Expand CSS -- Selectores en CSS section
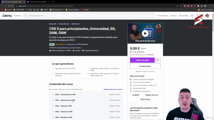Image resolution: width=214 pixels, height=120 pixels. 86,100
